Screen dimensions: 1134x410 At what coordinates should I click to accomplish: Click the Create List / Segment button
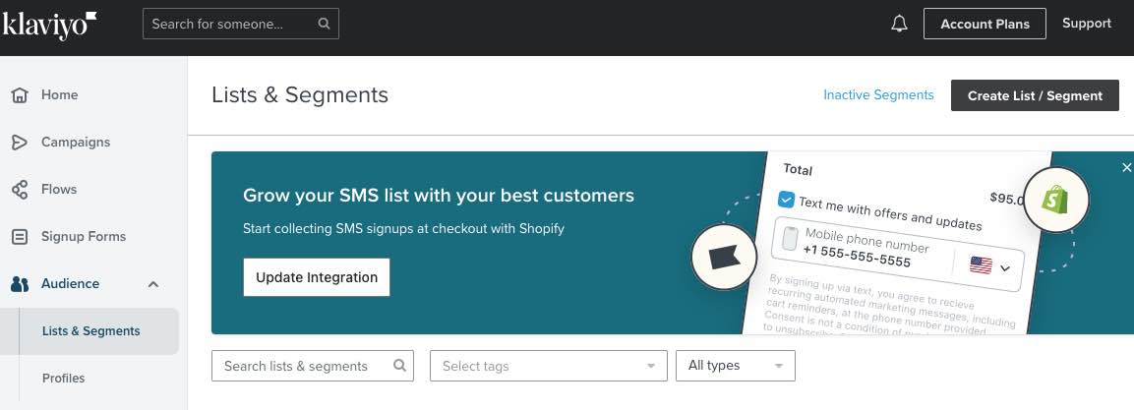(1035, 95)
